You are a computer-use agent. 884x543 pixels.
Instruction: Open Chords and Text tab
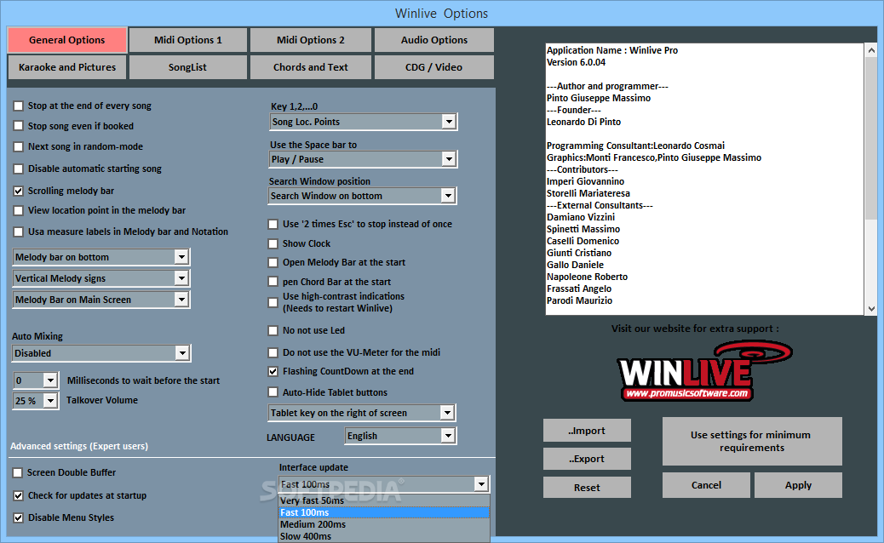click(311, 67)
